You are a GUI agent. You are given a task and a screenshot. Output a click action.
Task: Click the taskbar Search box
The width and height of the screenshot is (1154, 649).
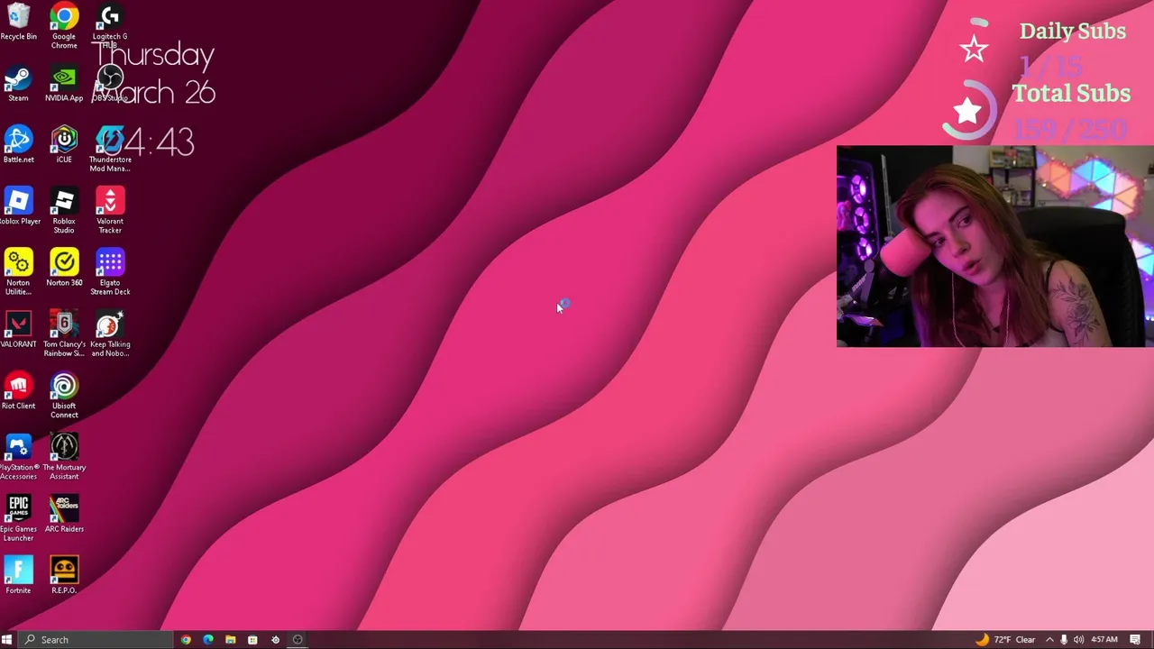96,640
